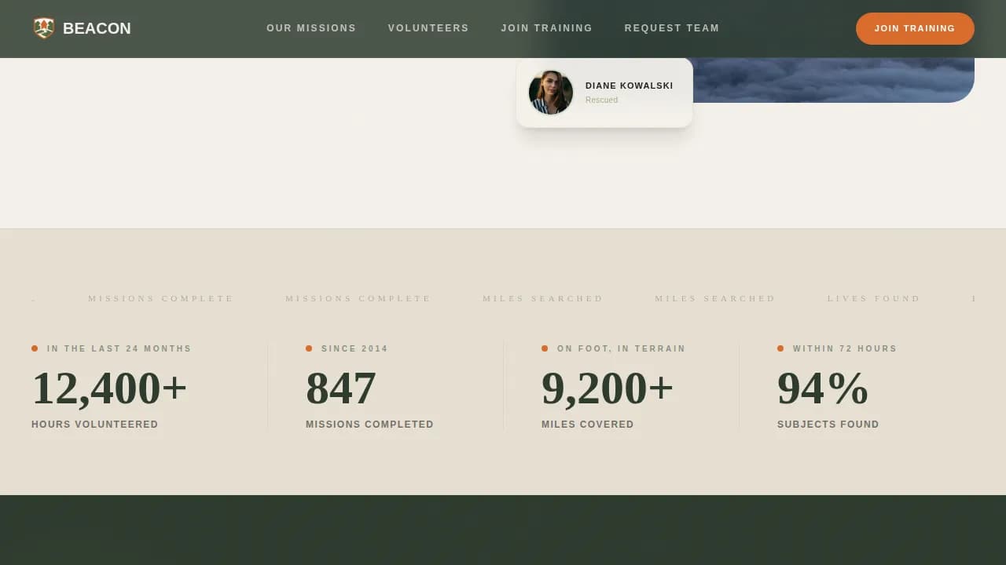Open the OUR MISSIONS navigation item

pos(311,28)
